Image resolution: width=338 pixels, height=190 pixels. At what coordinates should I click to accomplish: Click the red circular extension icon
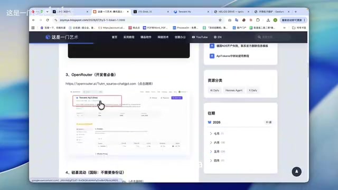tap(251, 20)
